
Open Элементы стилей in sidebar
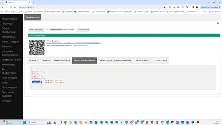point(11,60)
